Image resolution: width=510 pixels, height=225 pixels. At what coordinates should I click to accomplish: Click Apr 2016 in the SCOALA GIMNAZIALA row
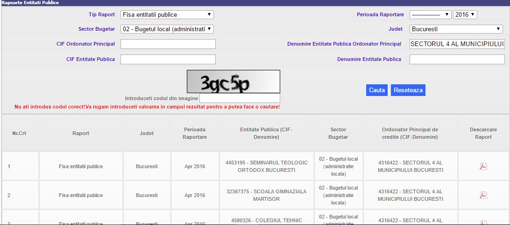coord(195,195)
